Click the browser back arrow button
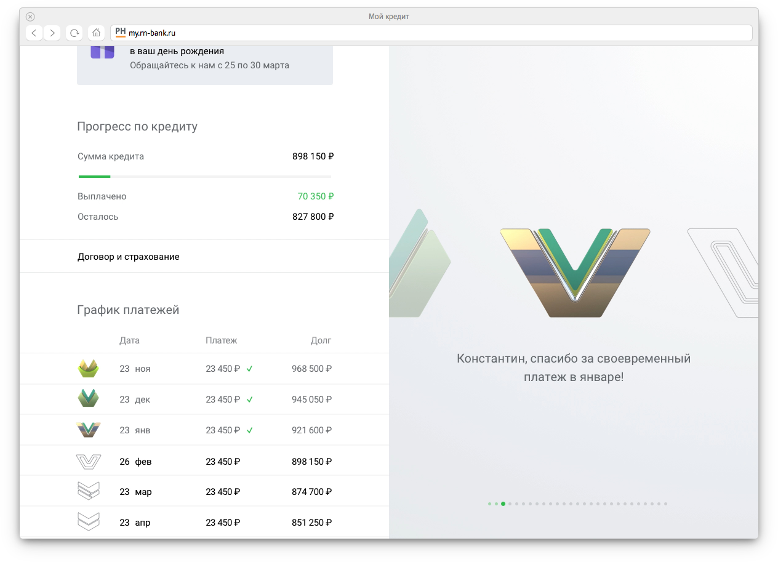Viewport: 778px width, 562px height. click(34, 33)
